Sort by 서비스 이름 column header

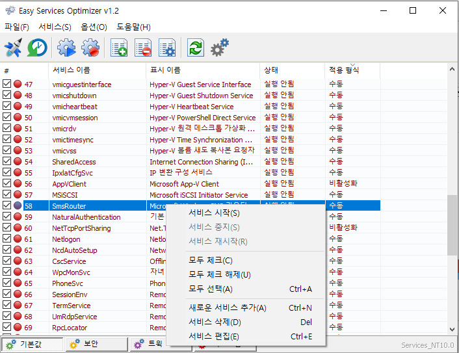(97, 70)
